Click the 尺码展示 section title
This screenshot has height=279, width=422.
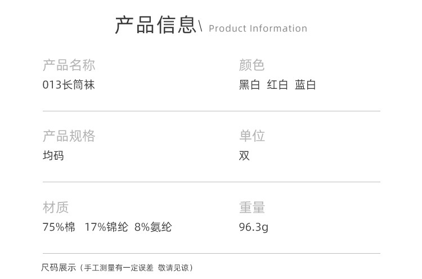(x=58, y=267)
